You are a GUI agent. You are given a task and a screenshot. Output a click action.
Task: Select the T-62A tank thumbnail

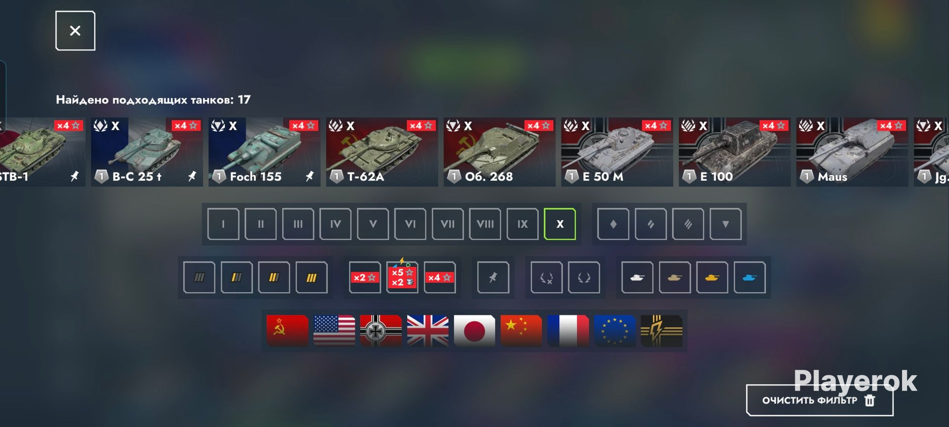click(382, 152)
